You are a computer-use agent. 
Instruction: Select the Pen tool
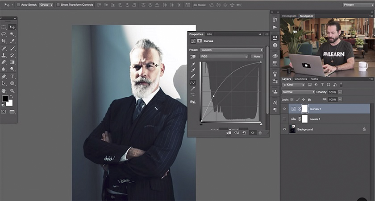[4, 76]
